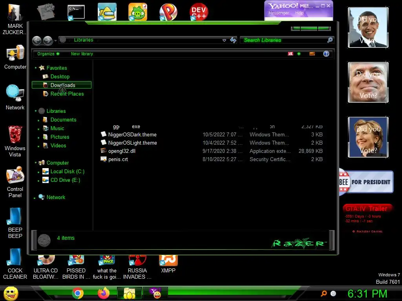Screen dimensions: 402x301
Task: Open the Help menu in Yahoo Messenger
Action: pyautogui.click(x=299, y=13)
